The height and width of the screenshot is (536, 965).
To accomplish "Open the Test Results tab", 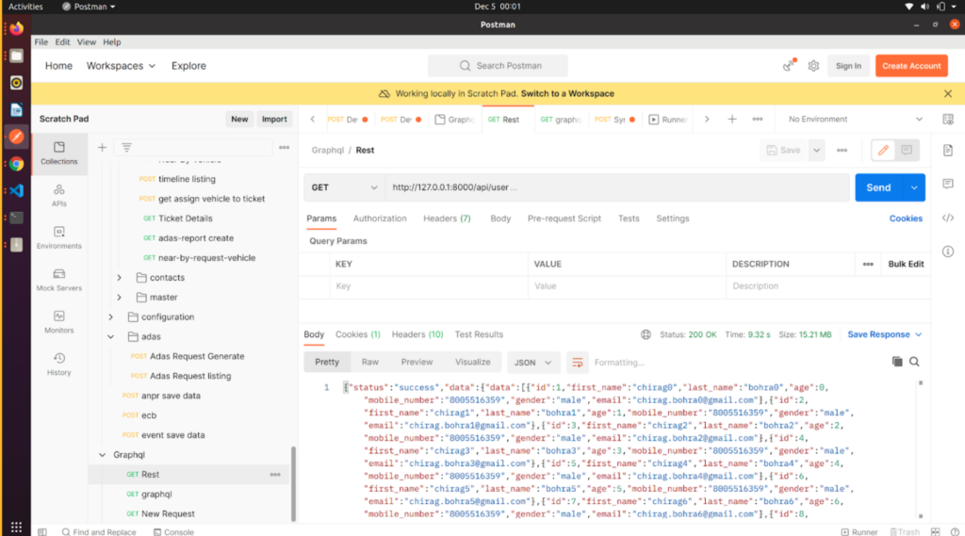I will pos(479,334).
